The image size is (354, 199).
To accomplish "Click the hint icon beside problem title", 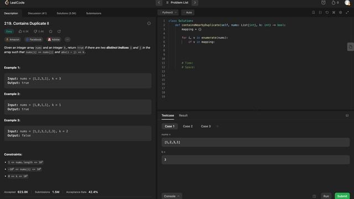I will tap(149, 23).
